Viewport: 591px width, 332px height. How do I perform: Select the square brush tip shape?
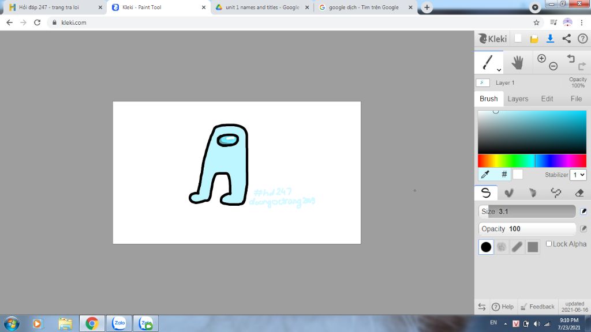[x=533, y=247]
